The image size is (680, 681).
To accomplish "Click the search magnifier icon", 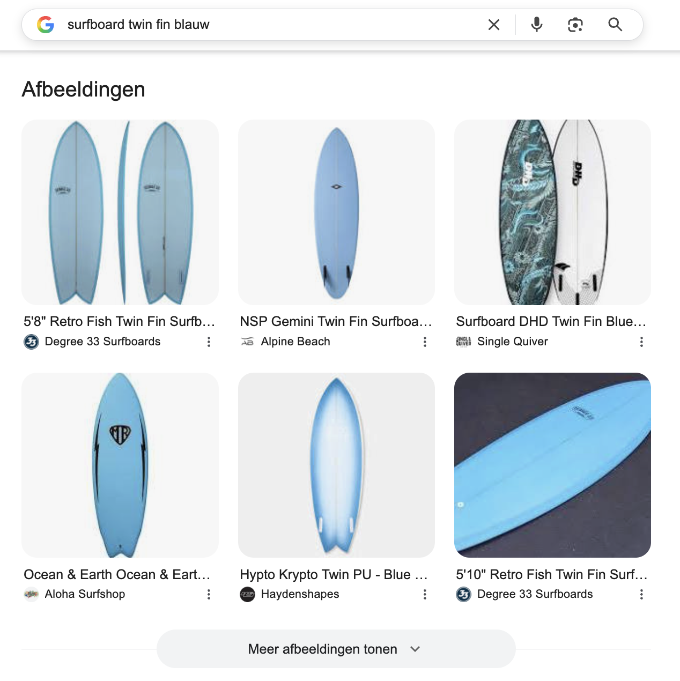I will pos(615,24).
